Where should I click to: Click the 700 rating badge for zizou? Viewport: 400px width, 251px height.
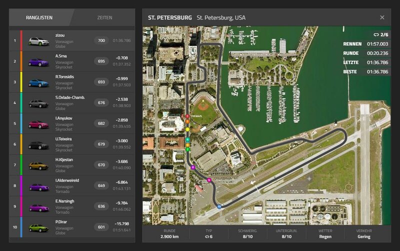click(101, 40)
